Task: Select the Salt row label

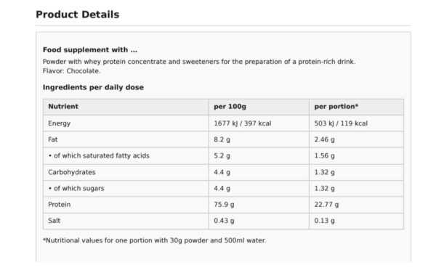Action: pyautogui.click(x=54, y=221)
